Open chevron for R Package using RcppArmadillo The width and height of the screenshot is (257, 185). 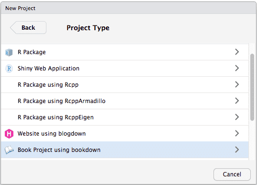click(x=237, y=101)
